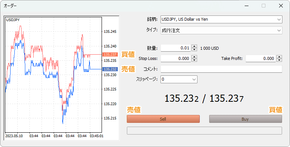This screenshot has height=147, width=290.
Task: Click the 数量 volume input field
Action: click(x=176, y=48)
